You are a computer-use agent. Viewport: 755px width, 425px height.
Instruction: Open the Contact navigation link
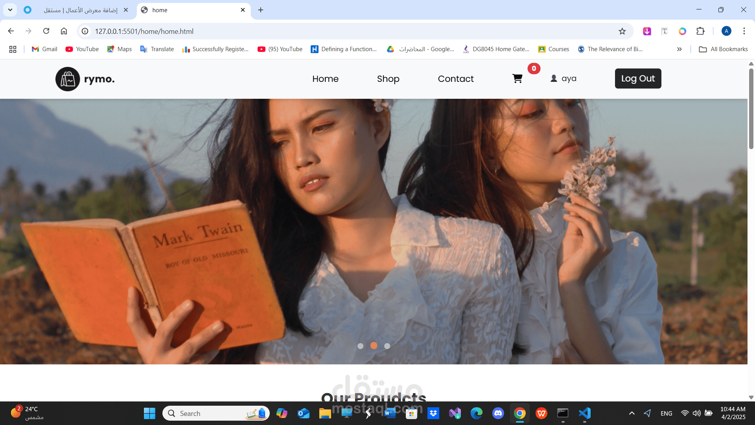pos(455,79)
